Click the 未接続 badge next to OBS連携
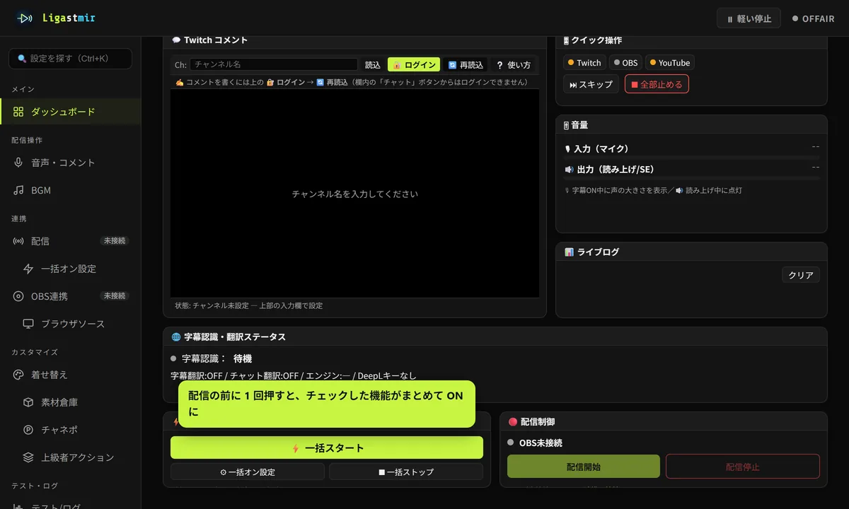The height and width of the screenshot is (509, 849). 115,296
